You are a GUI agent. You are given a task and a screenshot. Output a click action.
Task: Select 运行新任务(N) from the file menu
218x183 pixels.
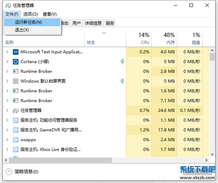pos(28,22)
